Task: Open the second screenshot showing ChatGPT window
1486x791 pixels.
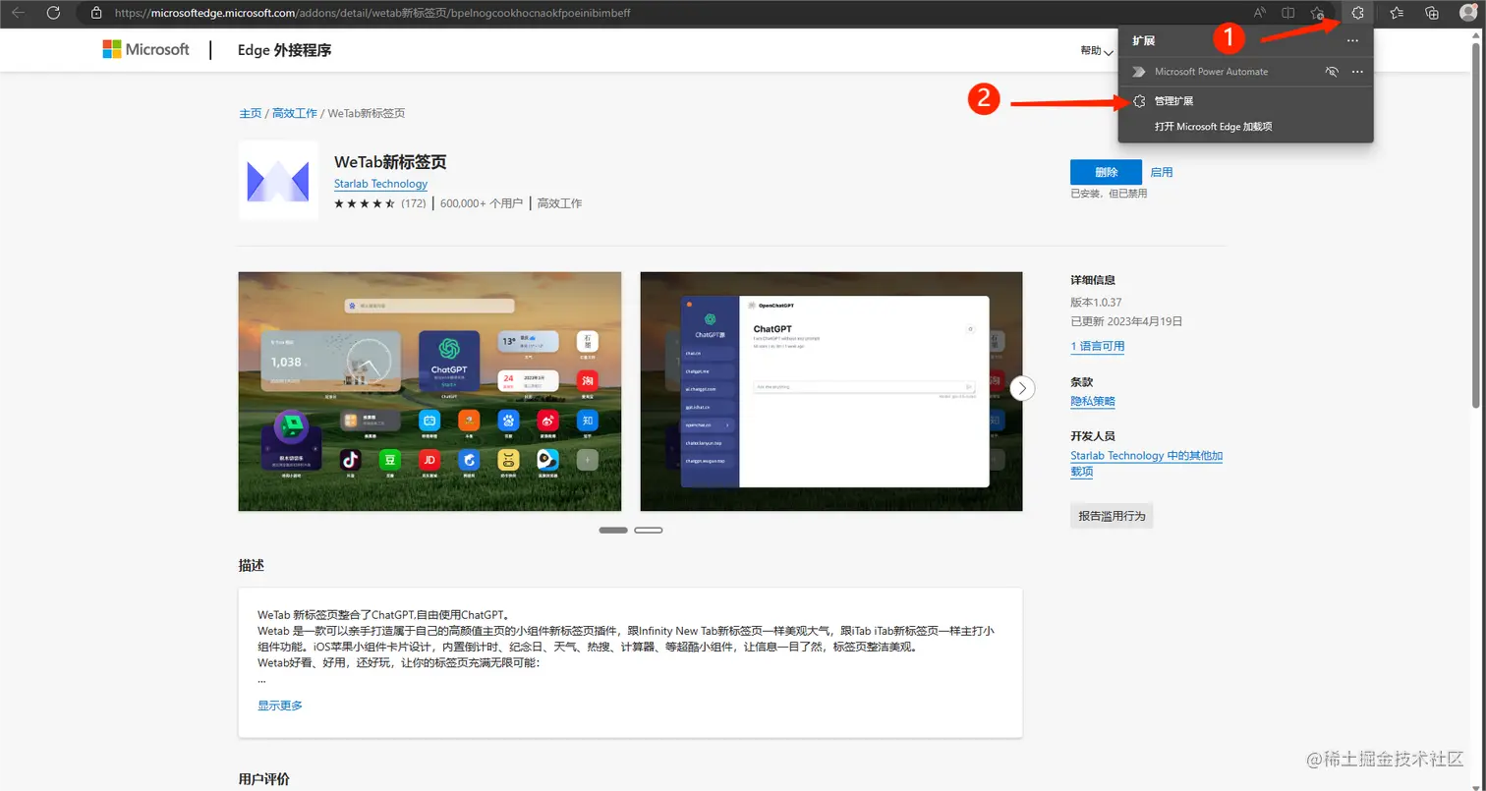Action: pyautogui.click(x=831, y=391)
